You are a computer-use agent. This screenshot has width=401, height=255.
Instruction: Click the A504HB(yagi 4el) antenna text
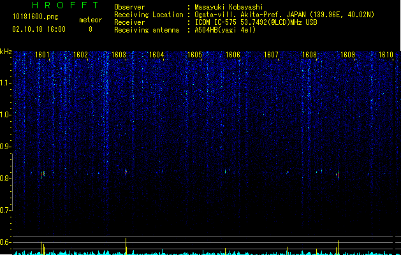pyautogui.click(x=225, y=30)
